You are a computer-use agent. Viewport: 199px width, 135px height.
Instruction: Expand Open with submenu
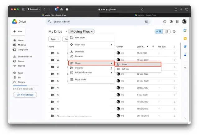point(91,45)
